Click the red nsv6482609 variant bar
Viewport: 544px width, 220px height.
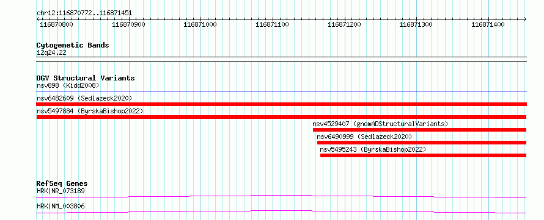click(282, 104)
